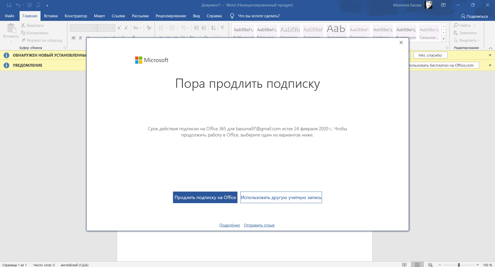Toggle bold (Ж) formatting
This screenshot has width=495, height=267.
coord(73,38)
